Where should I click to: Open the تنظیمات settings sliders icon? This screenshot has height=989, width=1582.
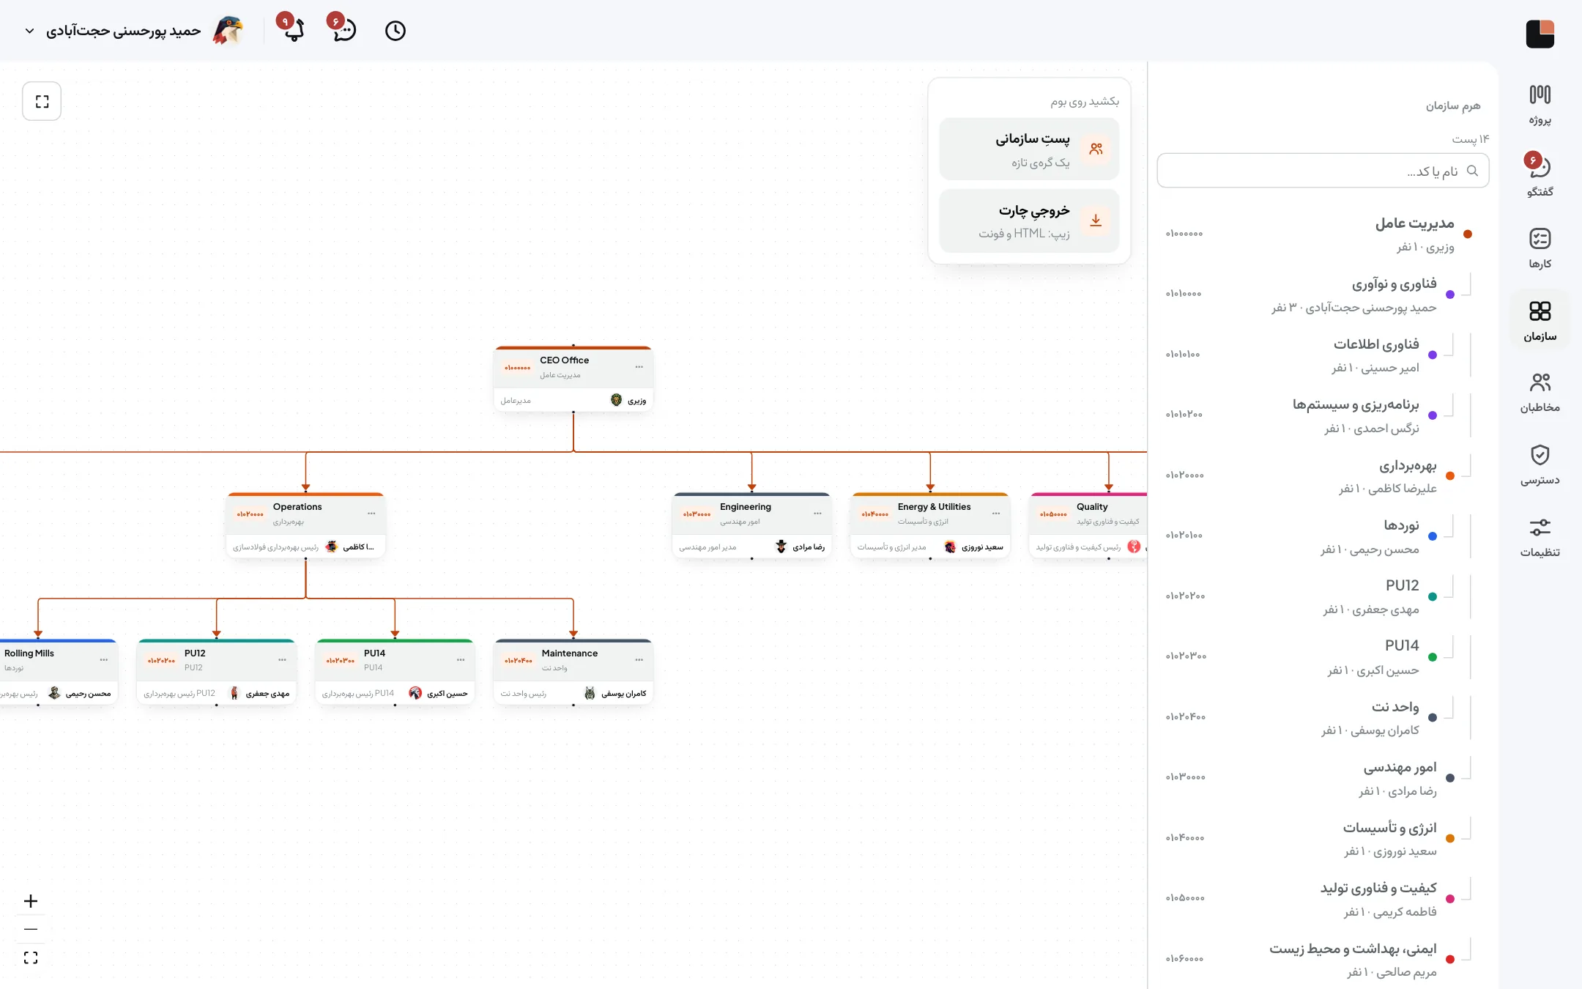click(x=1540, y=537)
